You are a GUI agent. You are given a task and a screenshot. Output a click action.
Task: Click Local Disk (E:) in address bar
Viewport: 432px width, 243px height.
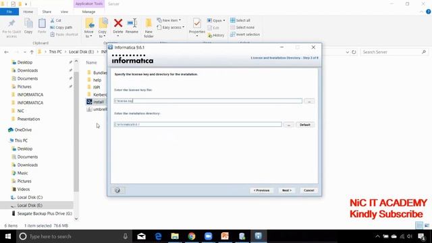pos(81,52)
